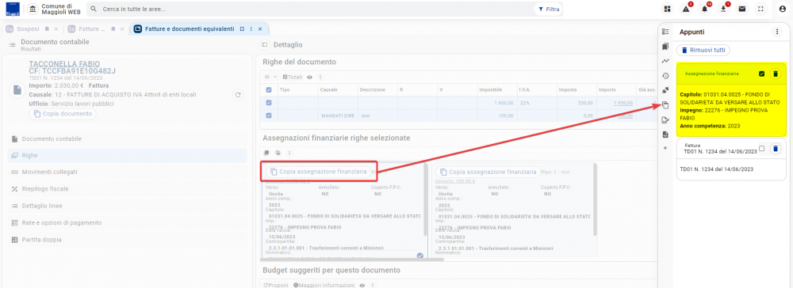Open the checklist icon in right sidebar
This screenshot has height=288, width=793.
[x=665, y=32]
